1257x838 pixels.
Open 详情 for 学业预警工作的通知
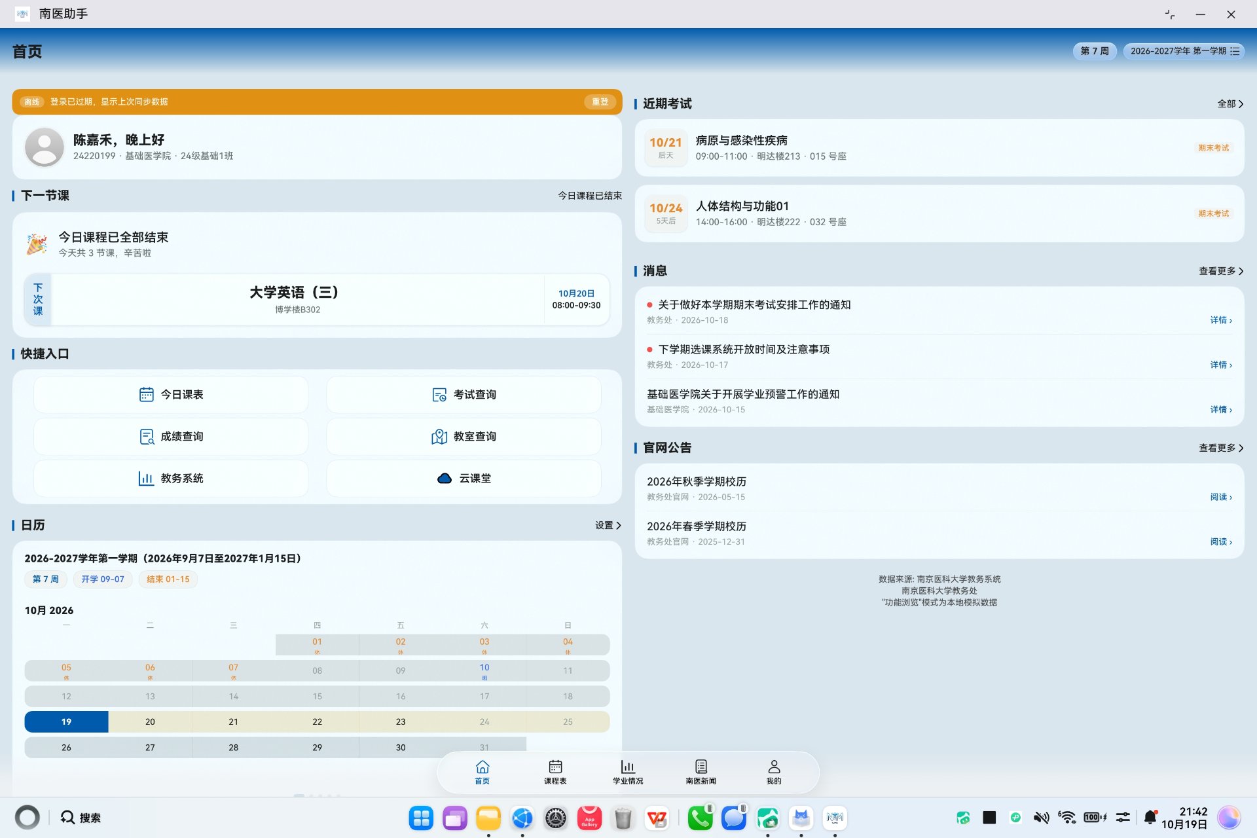(1221, 410)
